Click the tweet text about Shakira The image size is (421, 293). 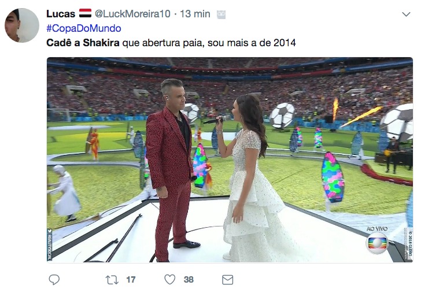[171, 43]
